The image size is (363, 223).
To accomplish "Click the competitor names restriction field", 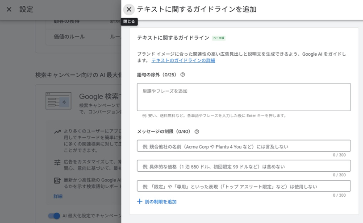I will pos(243,146).
